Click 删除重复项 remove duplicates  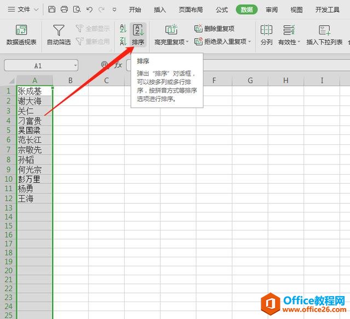click(x=214, y=28)
